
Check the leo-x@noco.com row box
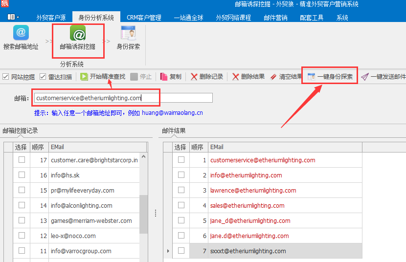[x=22, y=236]
